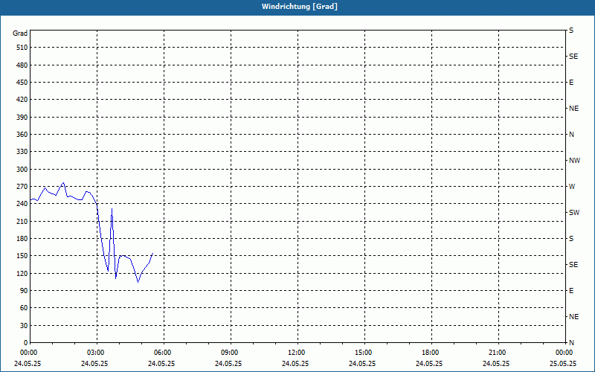Select the Grad unit label on the y-axis

click(x=20, y=33)
